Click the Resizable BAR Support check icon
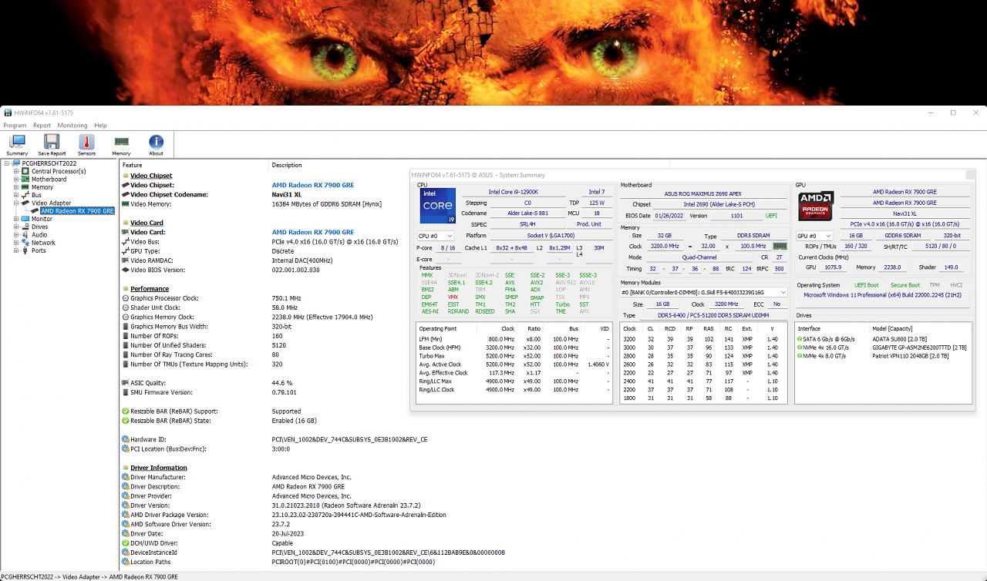The image size is (987, 581). pyautogui.click(x=126, y=411)
